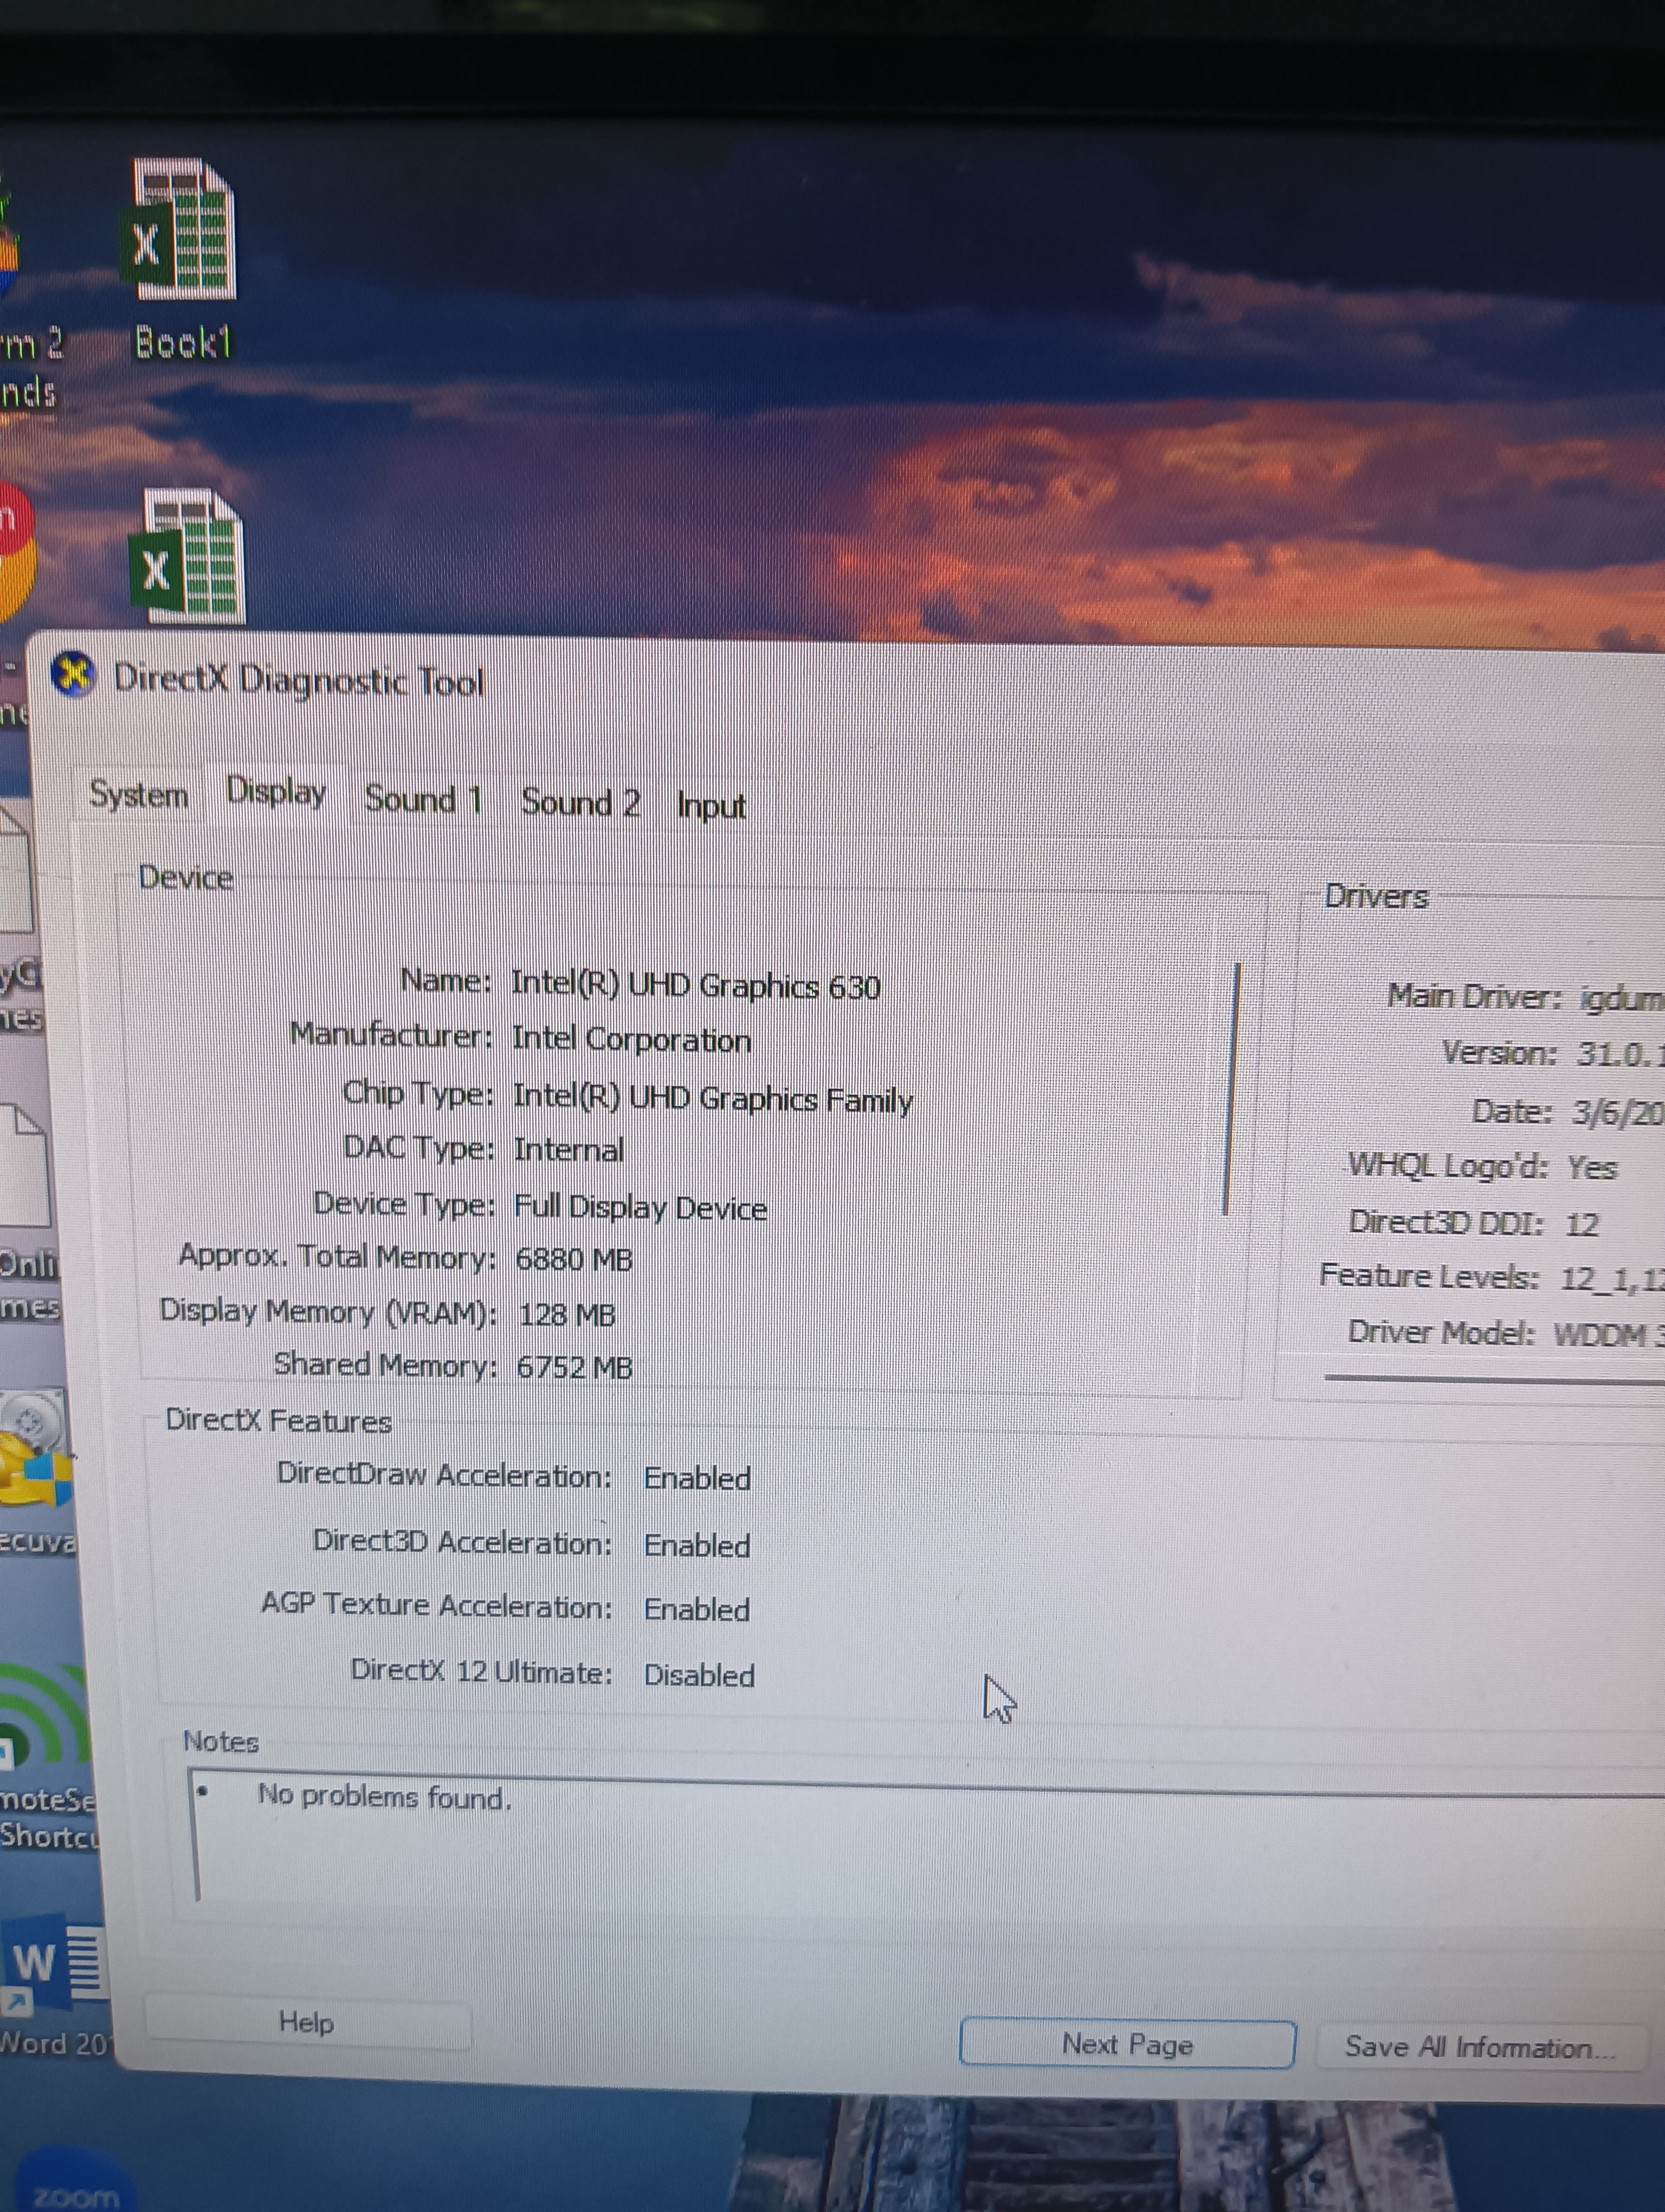The image size is (1665, 2212).
Task: Select 'Full Display Device' value
Action: click(641, 1207)
